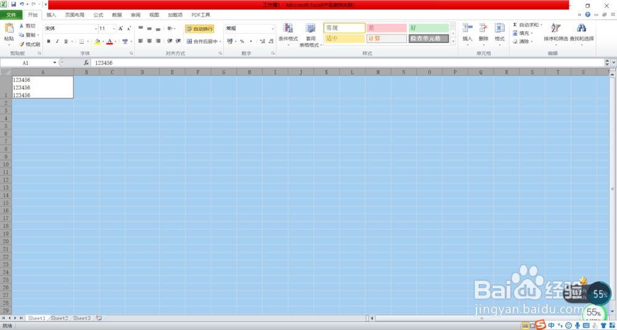Apply the Bad (差) pink cell style

386,28
